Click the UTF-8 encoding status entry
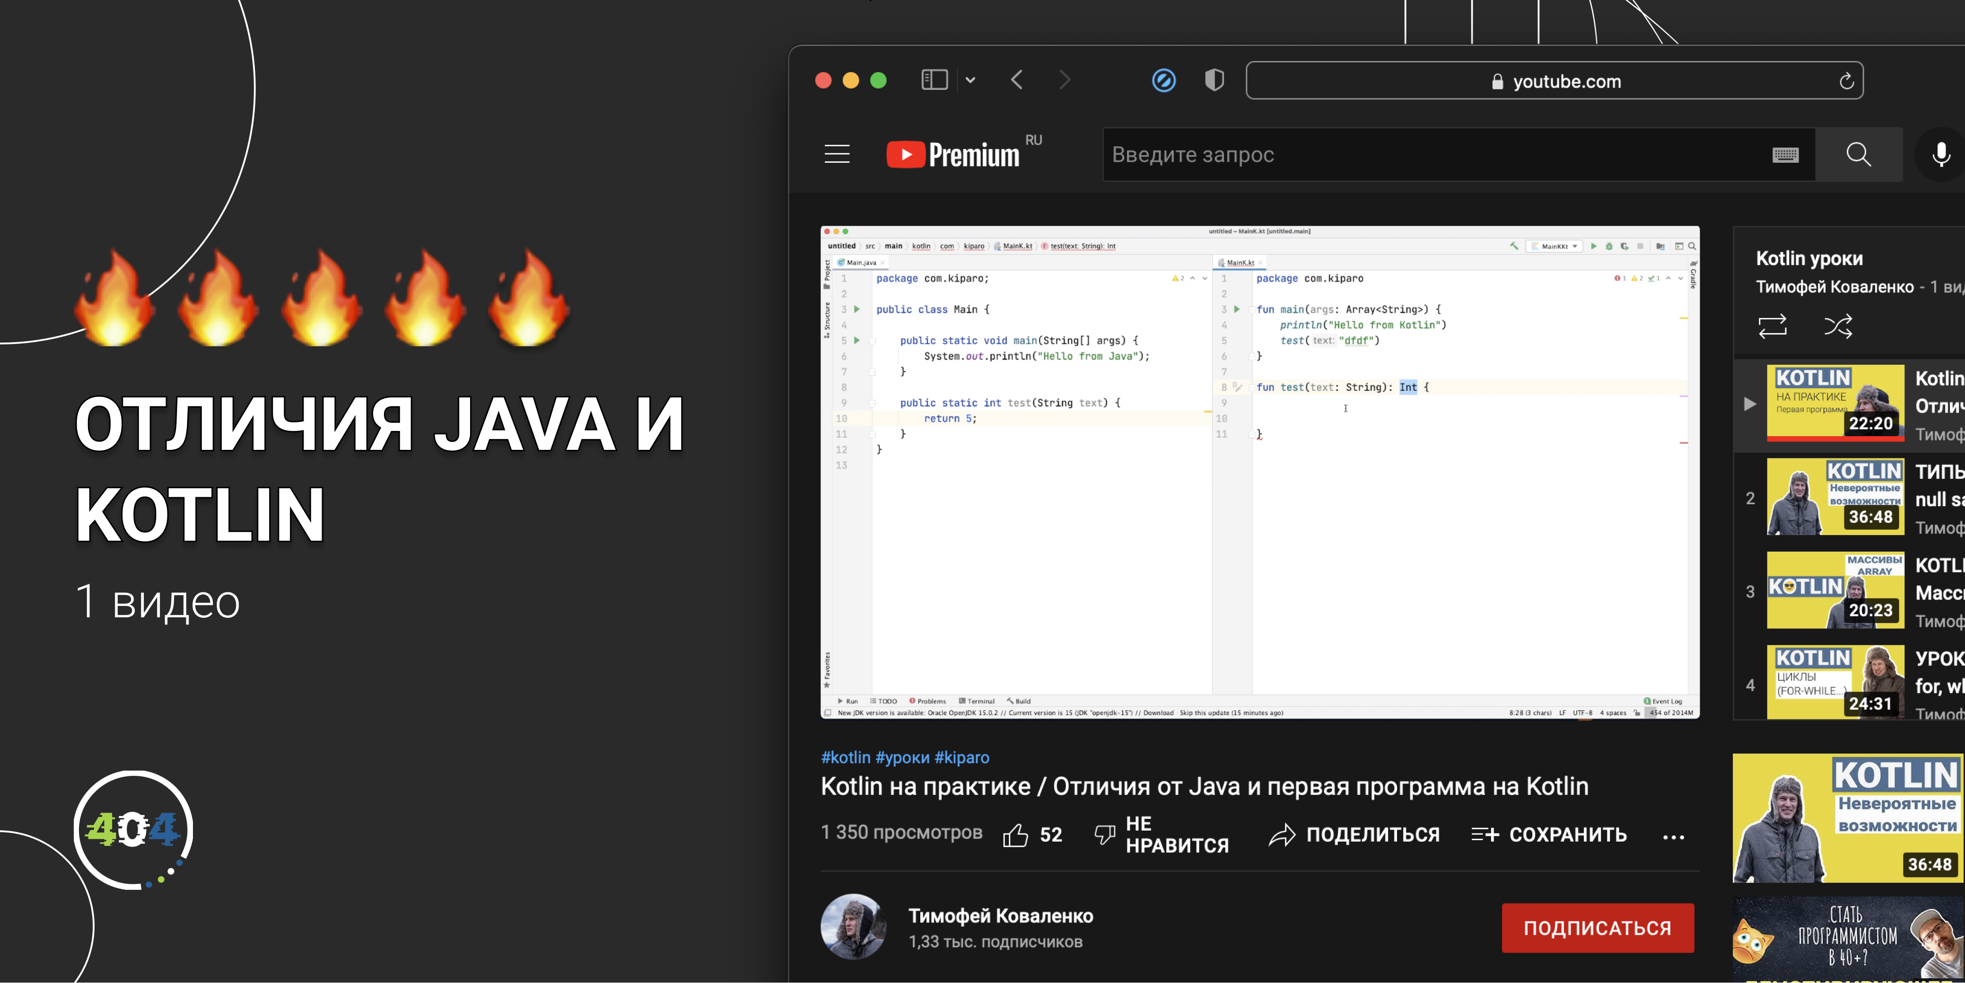The image size is (1965, 983). point(1582,713)
